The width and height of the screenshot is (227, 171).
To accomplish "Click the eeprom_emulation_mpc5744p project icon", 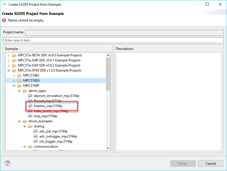I will coord(30,96).
